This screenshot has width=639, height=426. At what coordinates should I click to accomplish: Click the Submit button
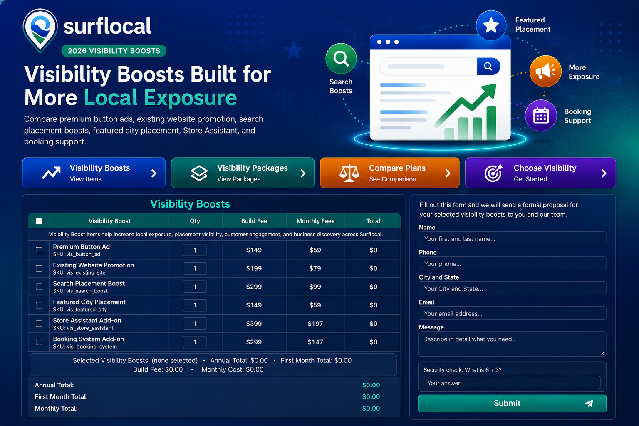tap(512, 403)
